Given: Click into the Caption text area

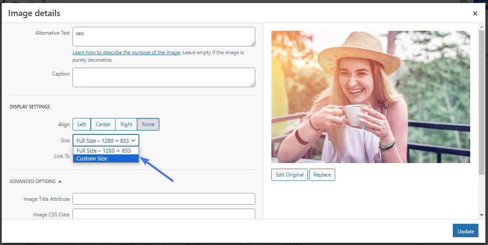Looking at the screenshot, I should tap(164, 78).
